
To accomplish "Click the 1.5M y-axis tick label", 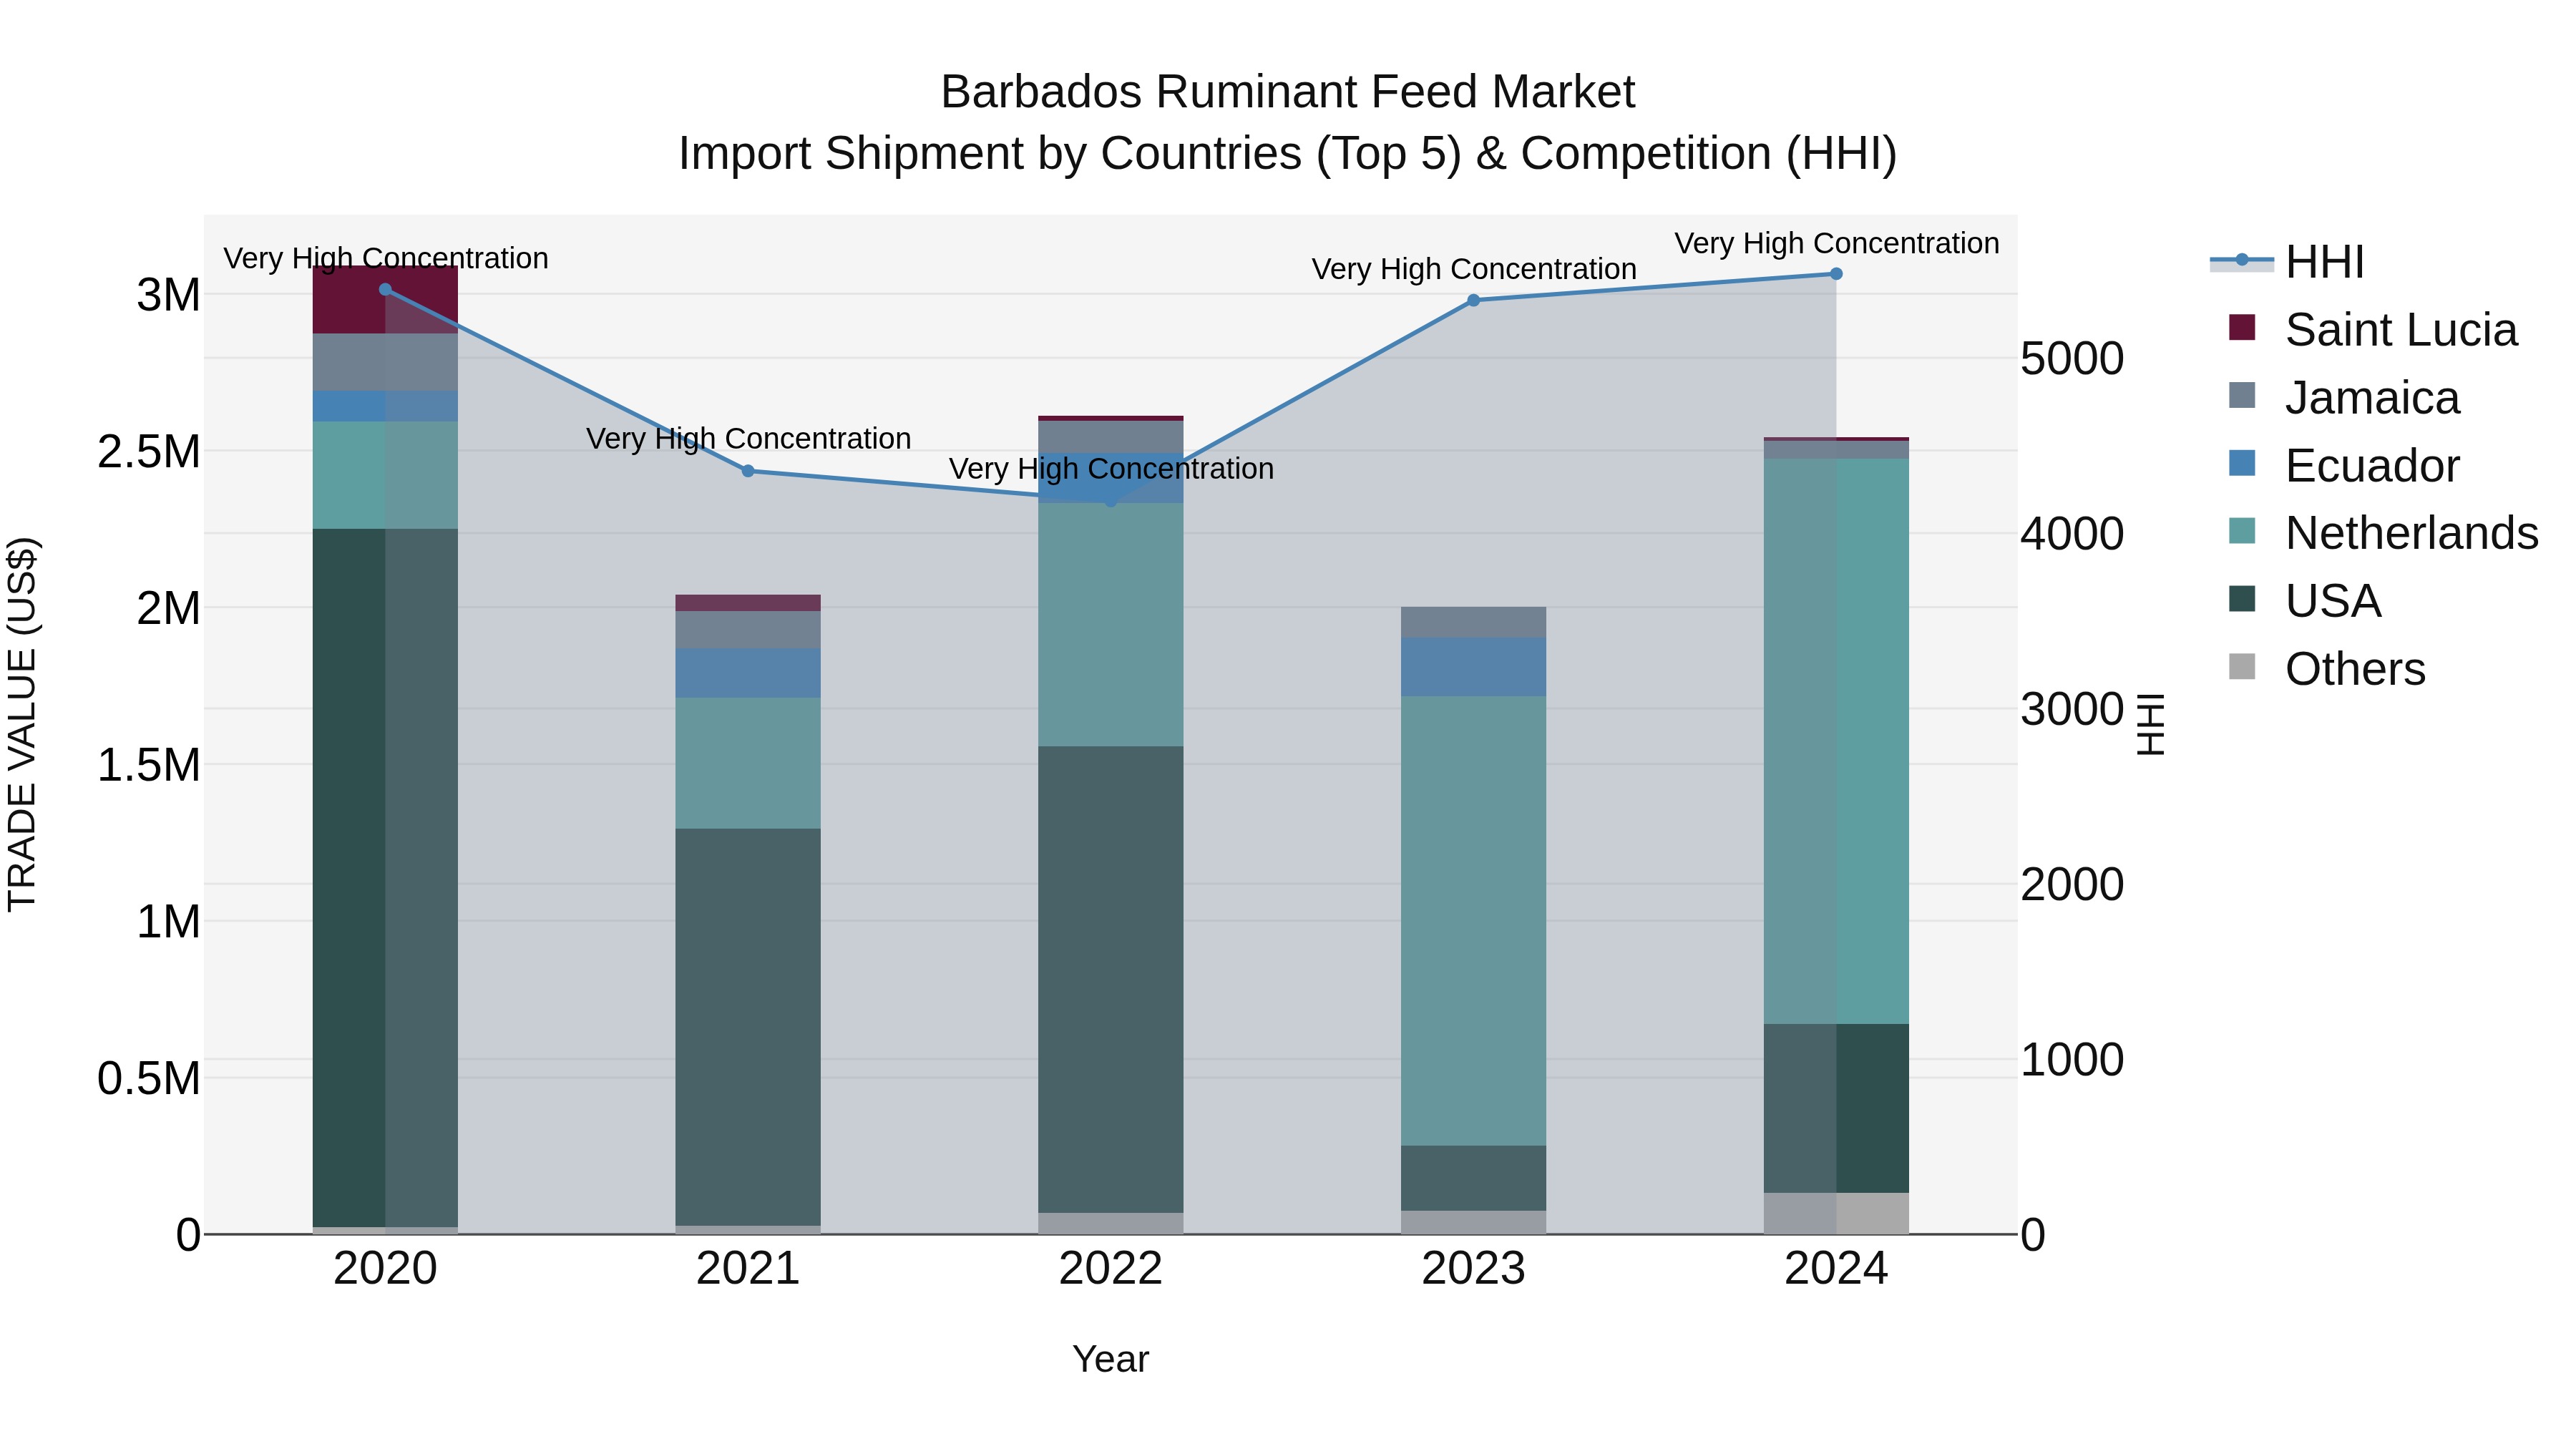I will pyautogui.click(x=149, y=766).
